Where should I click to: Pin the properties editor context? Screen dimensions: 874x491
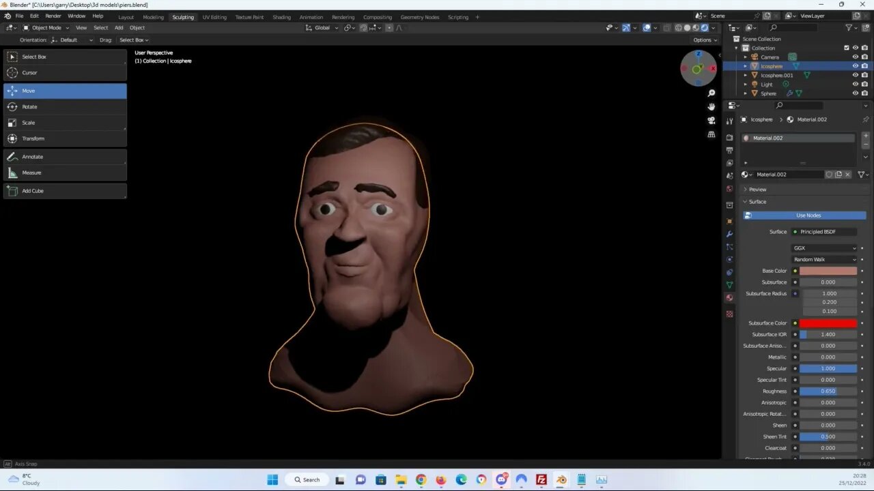pos(866,119)
